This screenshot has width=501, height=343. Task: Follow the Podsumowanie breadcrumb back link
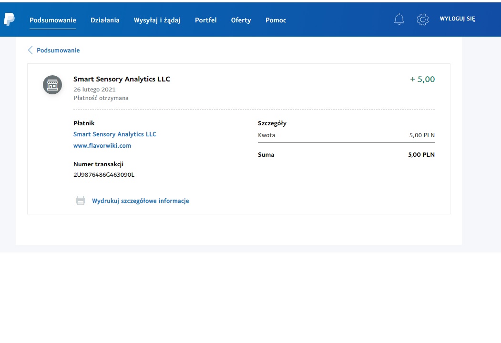[x=58, y=50]
